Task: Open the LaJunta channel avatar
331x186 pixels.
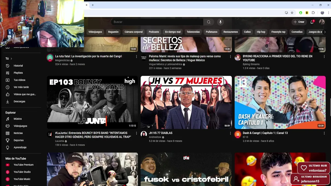Action: [50, 134]
